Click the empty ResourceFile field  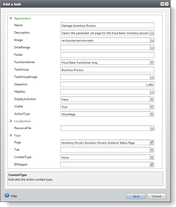tap(105, 128)
